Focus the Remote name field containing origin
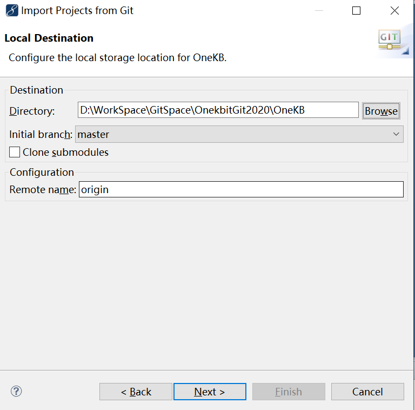The height and width of the screenshot is (410, 415). tap(241, 189)
